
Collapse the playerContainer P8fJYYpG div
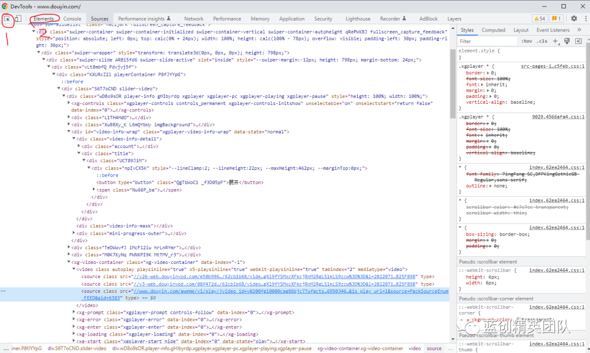click(x=54, y=74)
